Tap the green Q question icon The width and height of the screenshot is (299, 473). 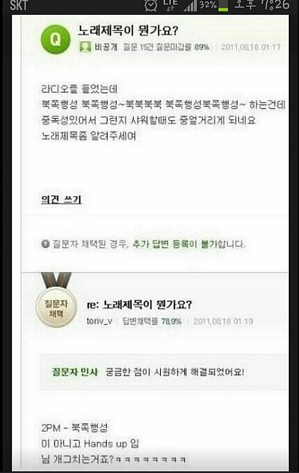55,39
